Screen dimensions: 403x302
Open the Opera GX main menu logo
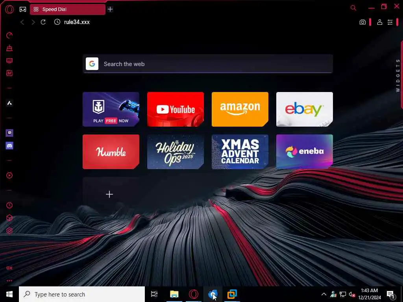pyautogui.click(x=9, y=9)
